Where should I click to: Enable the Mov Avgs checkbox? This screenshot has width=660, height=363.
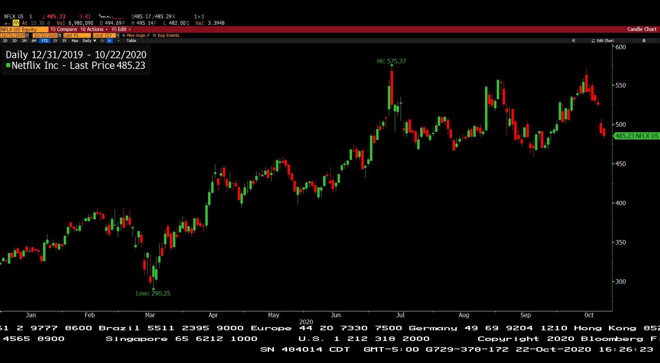click(x=124, y=35)
